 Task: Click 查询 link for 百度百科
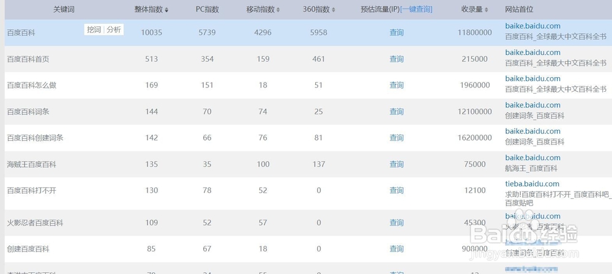[397, 32]
